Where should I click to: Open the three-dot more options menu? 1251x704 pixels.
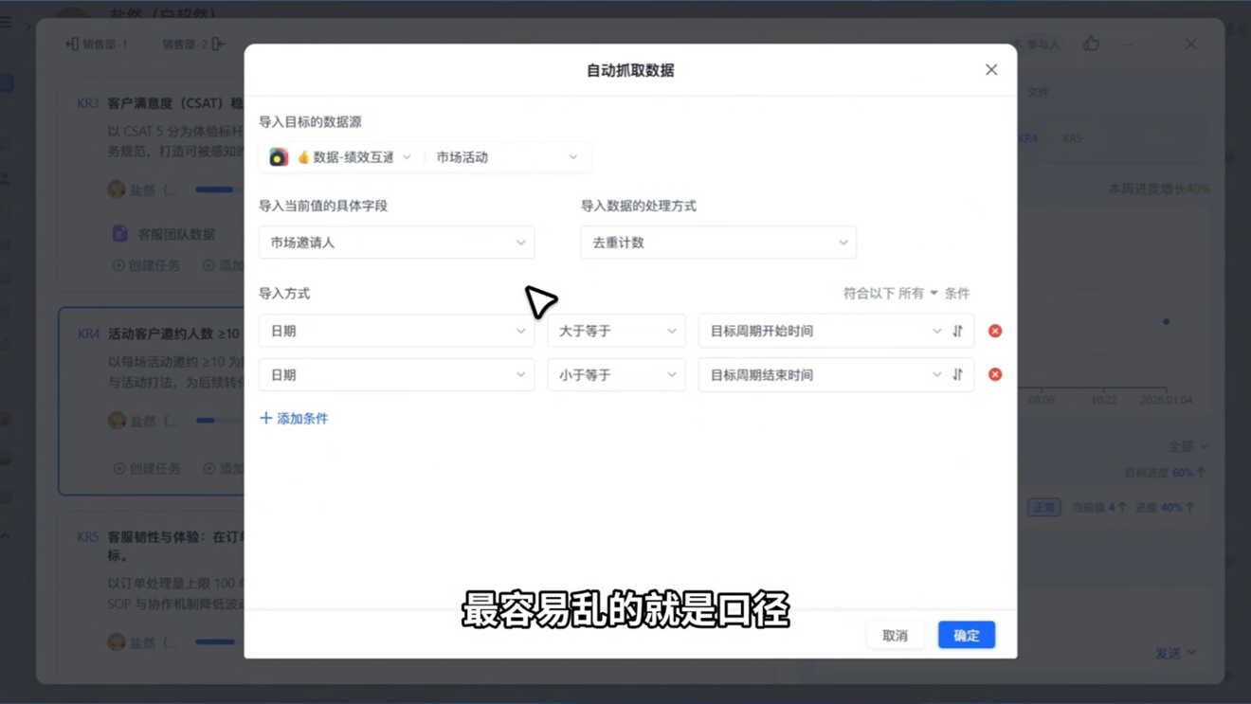pyautogui.click(x=1127, y=44)
